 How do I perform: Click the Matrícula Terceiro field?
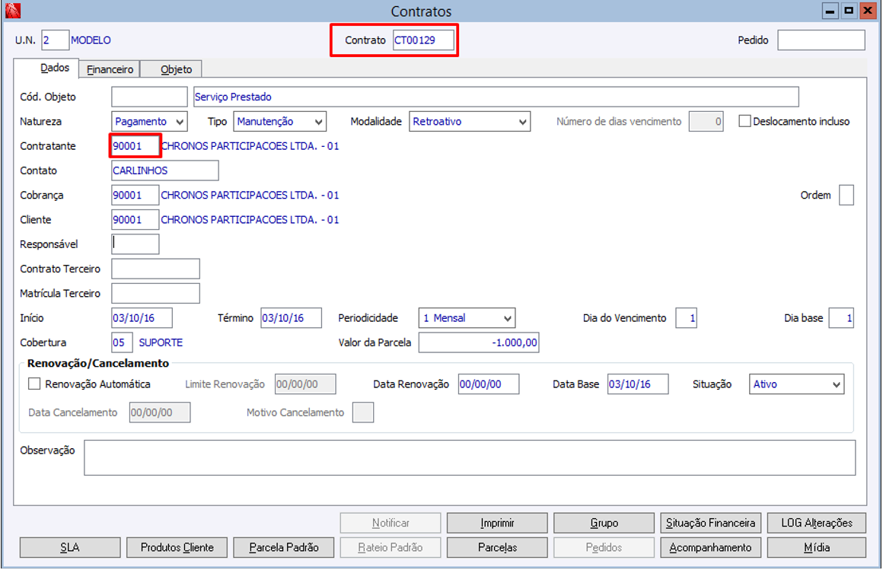click(155, 294)
